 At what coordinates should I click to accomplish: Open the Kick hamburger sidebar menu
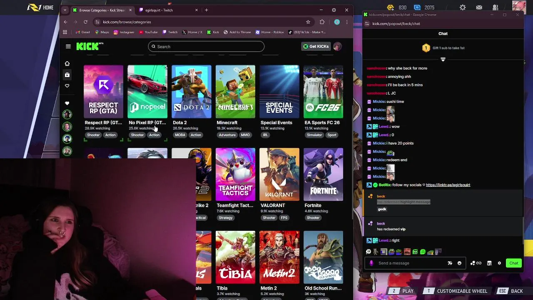[x=68, y=47]
